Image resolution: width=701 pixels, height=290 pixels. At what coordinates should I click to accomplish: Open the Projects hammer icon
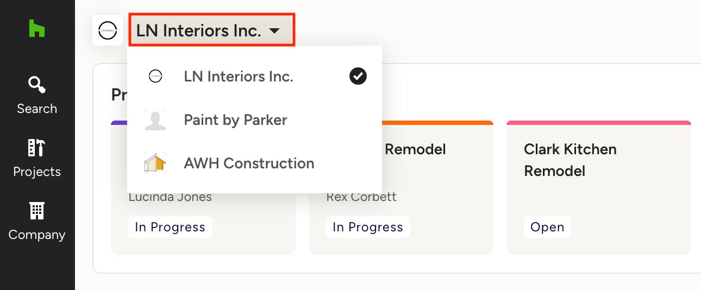click(x=37, y=148)
